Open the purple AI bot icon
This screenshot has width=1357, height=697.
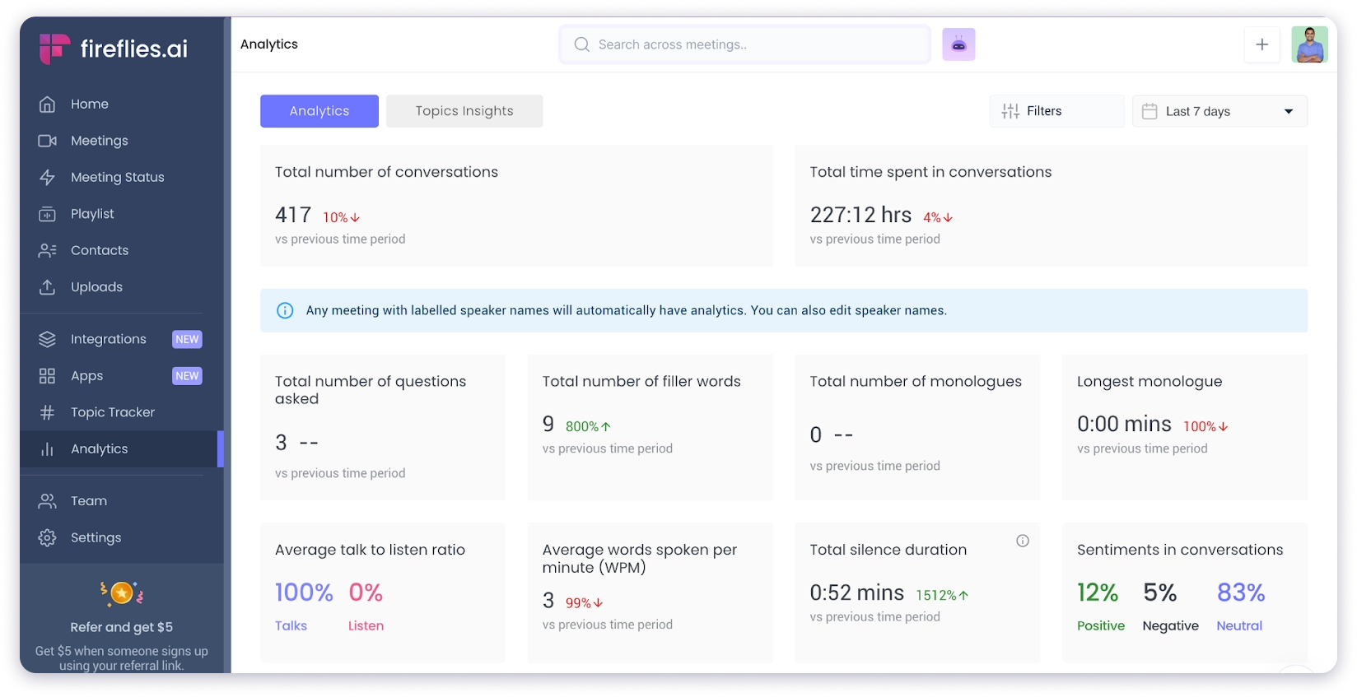[x=958, y=45]
